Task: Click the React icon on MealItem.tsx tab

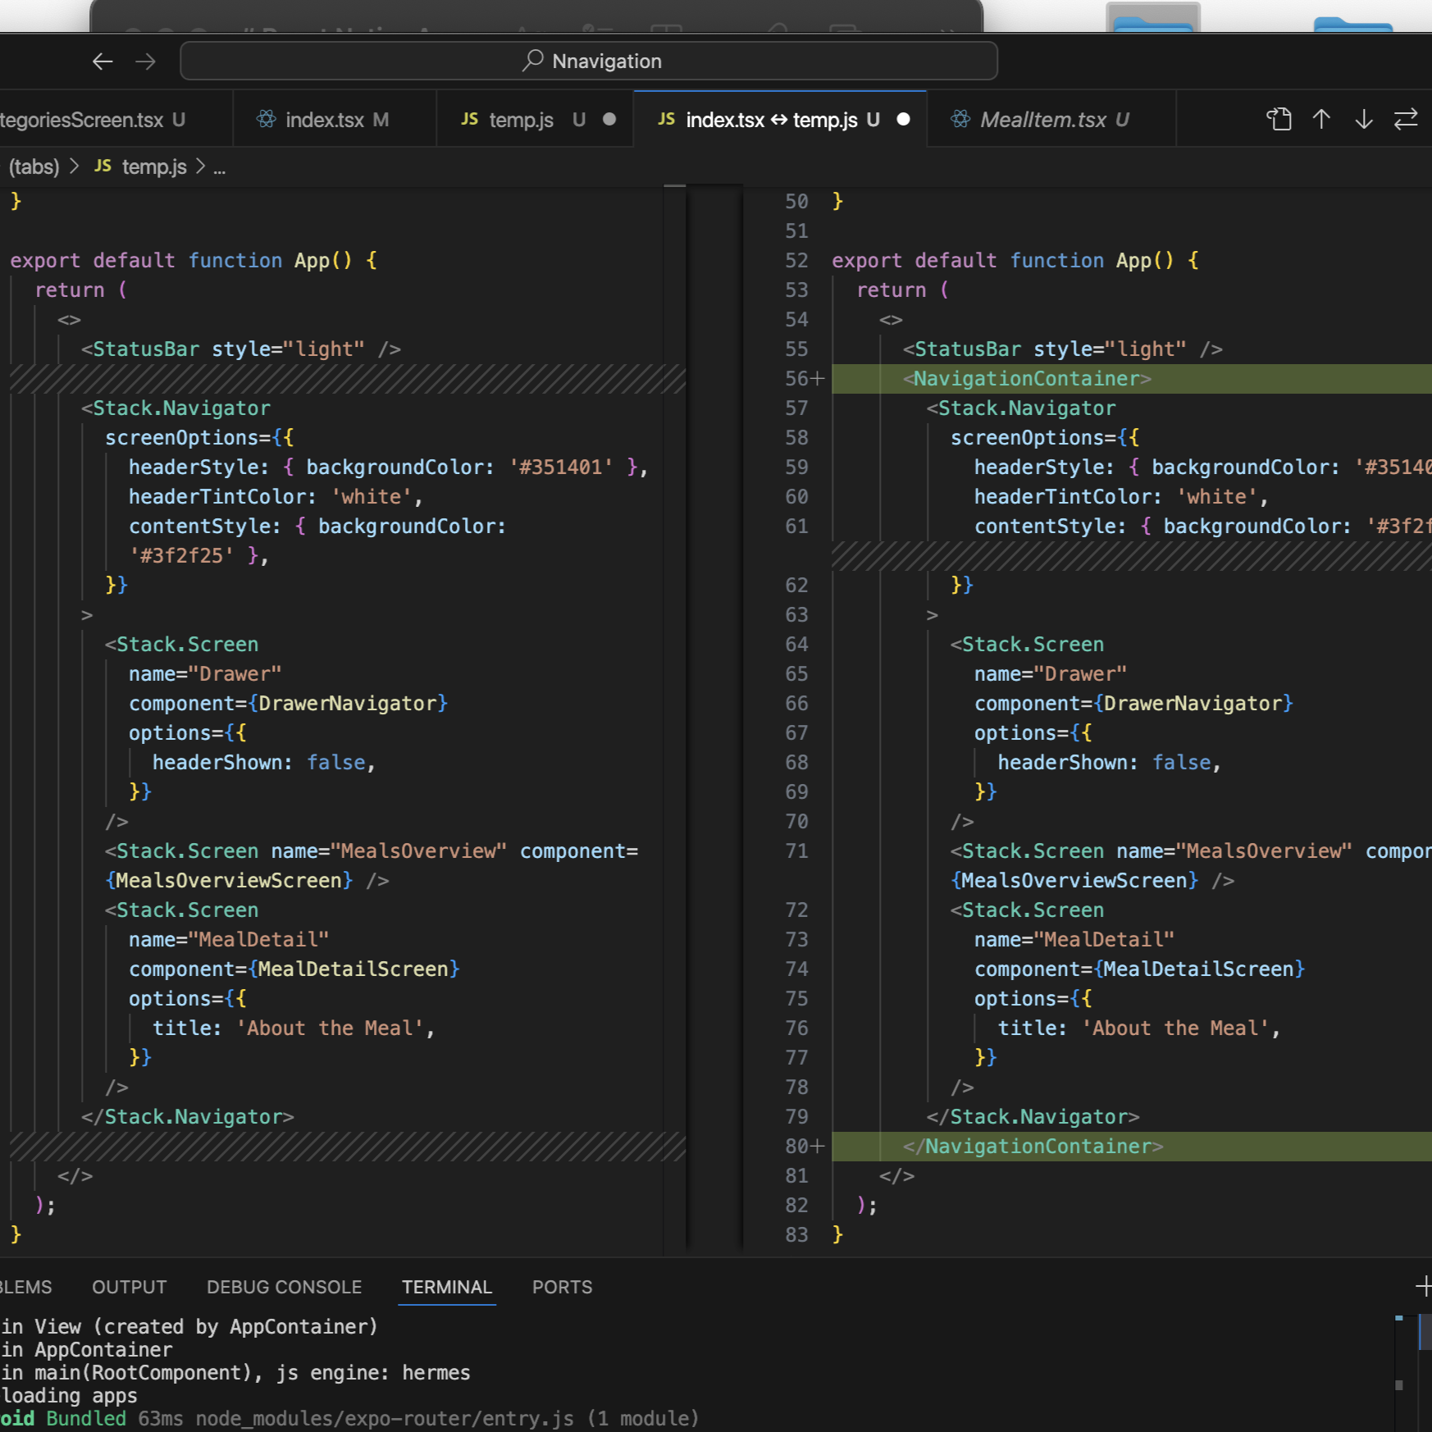Action: point(960,120)
